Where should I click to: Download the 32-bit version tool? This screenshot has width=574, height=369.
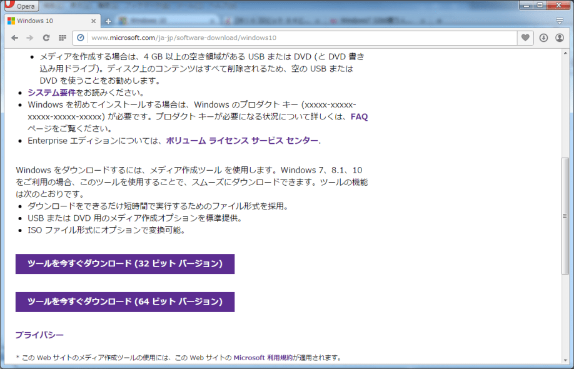click(125, 264)
